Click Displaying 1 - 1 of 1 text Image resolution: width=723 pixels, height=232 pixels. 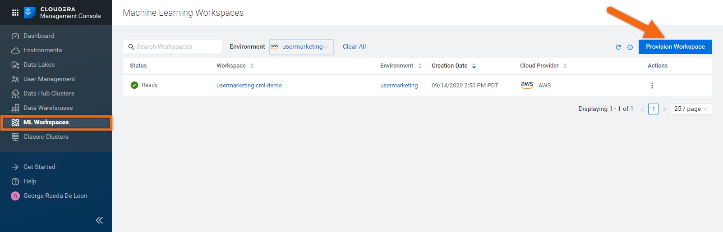point(606,109)
